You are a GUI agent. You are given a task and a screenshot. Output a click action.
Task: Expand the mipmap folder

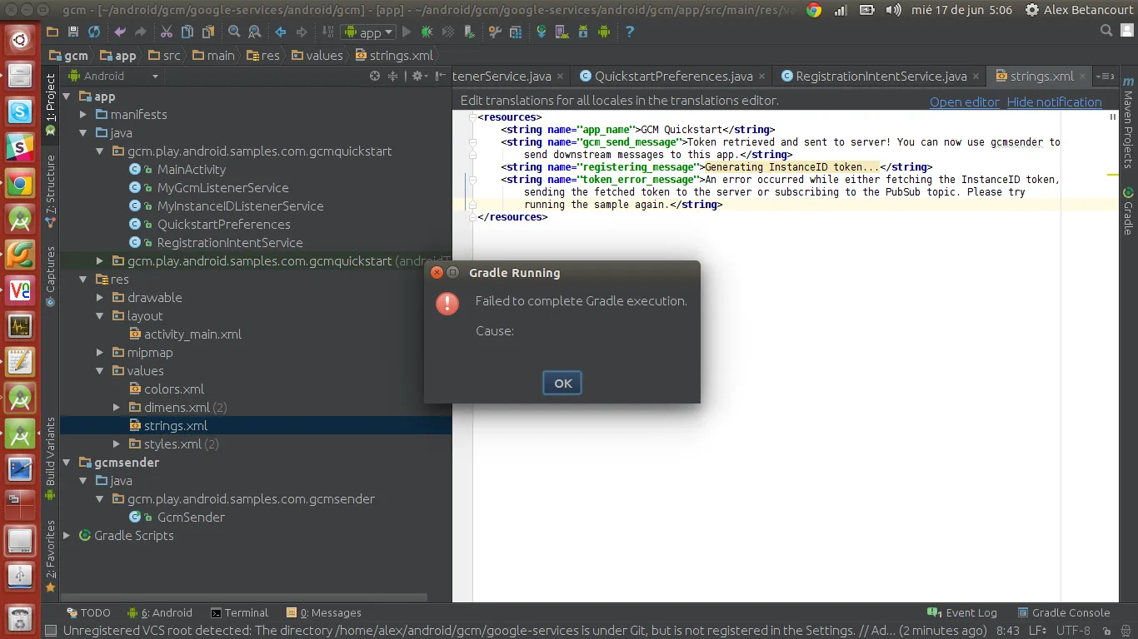tap(100, 353)
